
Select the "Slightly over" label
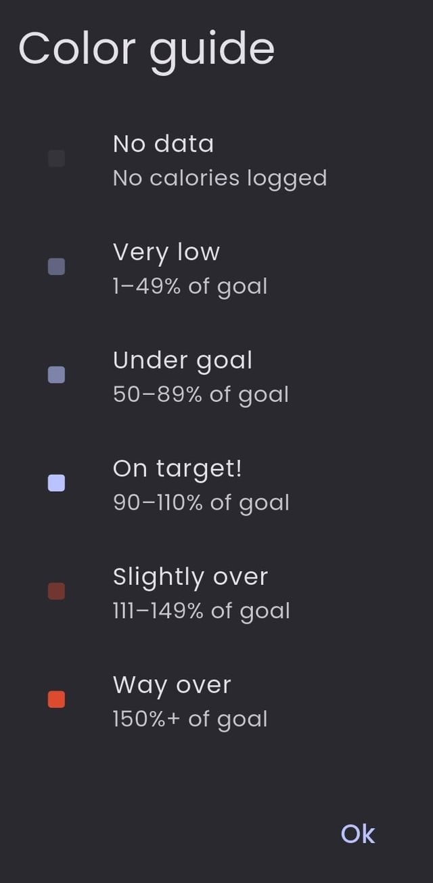[x=190, y=577]
